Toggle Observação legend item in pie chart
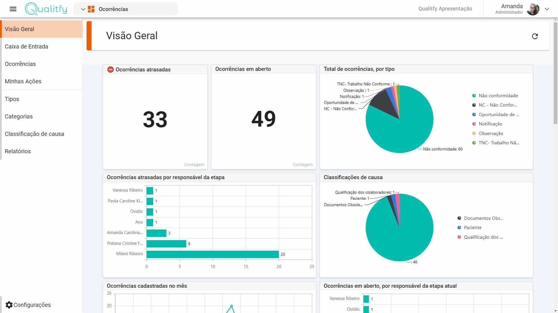This screenshot has width=558, height=313. [491, 133]
